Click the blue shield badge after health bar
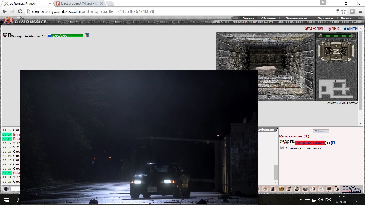This screenshot has height=205, width=365. (x=87, y=35)
